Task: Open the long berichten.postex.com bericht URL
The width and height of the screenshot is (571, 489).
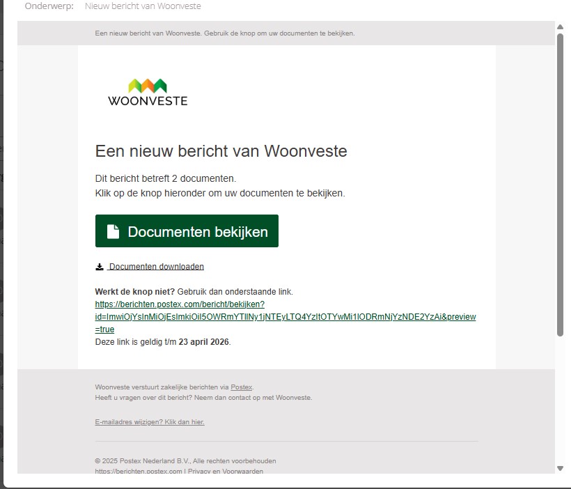Action: point(285,317)
